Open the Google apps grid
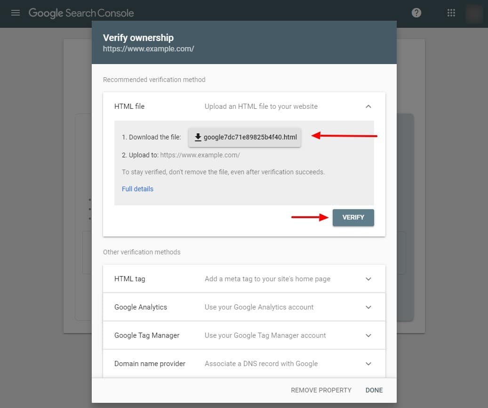488x408 pixels. [451, 13]
